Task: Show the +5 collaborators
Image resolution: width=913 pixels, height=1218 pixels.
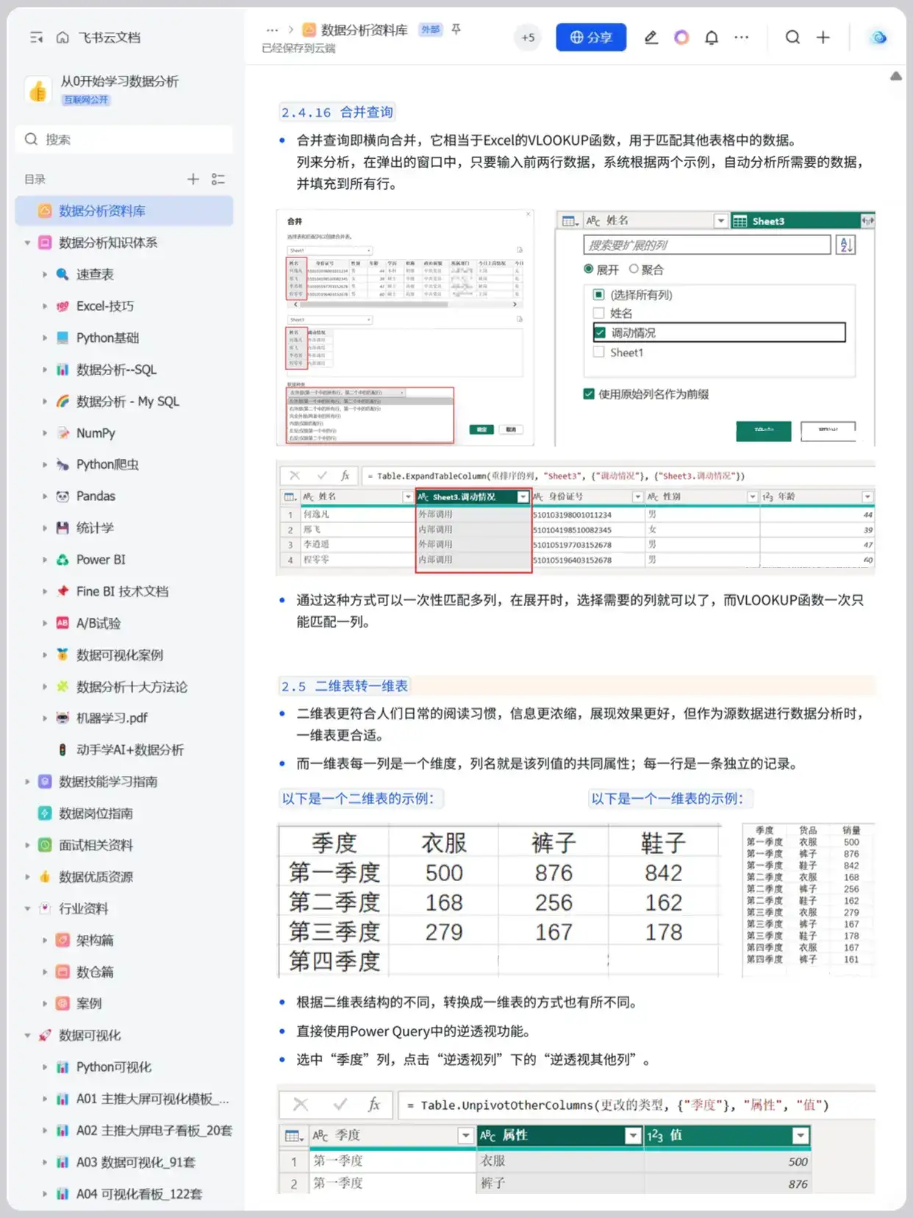Action: pos(528,38)
